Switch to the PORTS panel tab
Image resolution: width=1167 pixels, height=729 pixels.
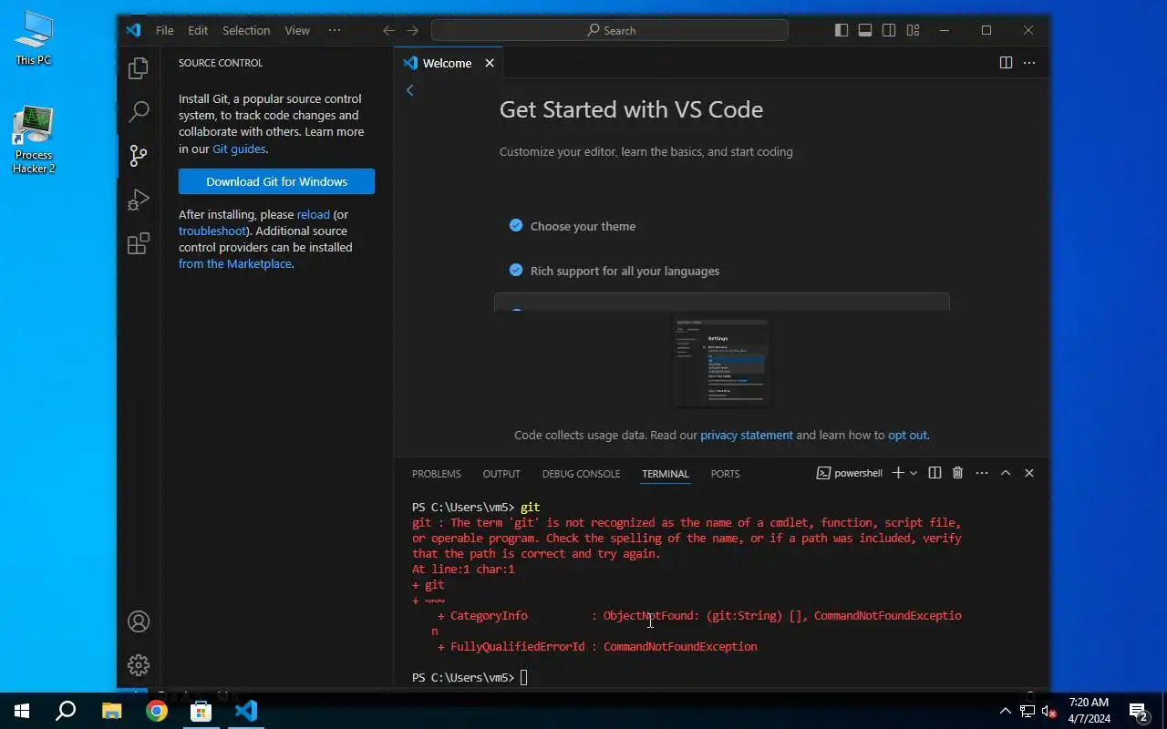726,474
